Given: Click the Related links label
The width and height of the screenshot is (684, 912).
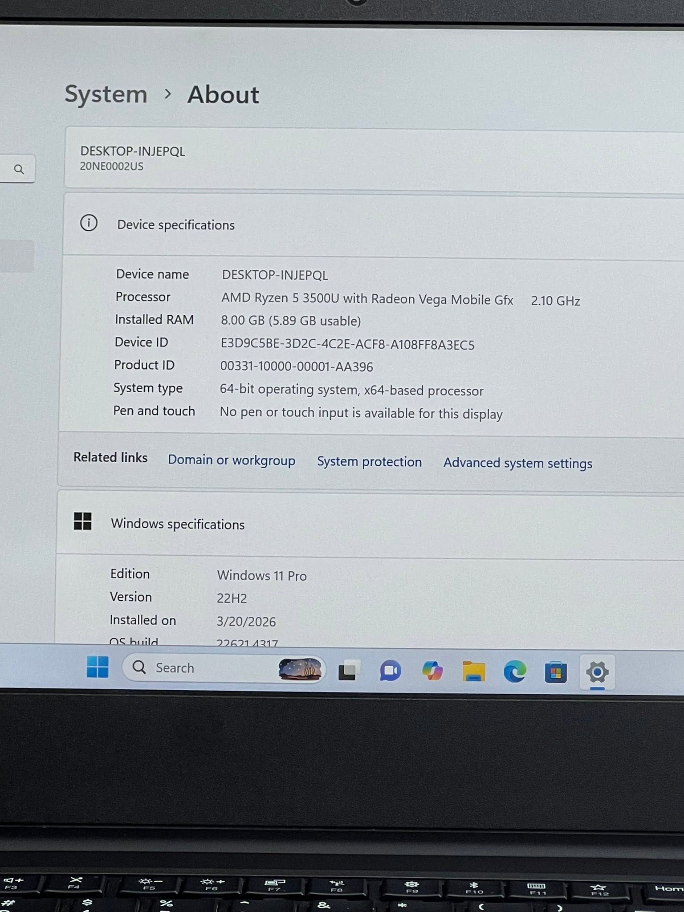Looking at the screenshot, I should (110, 457).
